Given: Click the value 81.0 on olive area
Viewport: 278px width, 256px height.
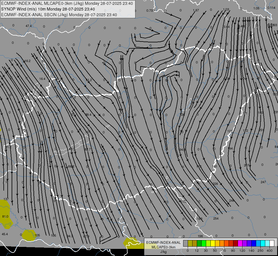Looking at the screenshot, I should [x=5, y=216].
